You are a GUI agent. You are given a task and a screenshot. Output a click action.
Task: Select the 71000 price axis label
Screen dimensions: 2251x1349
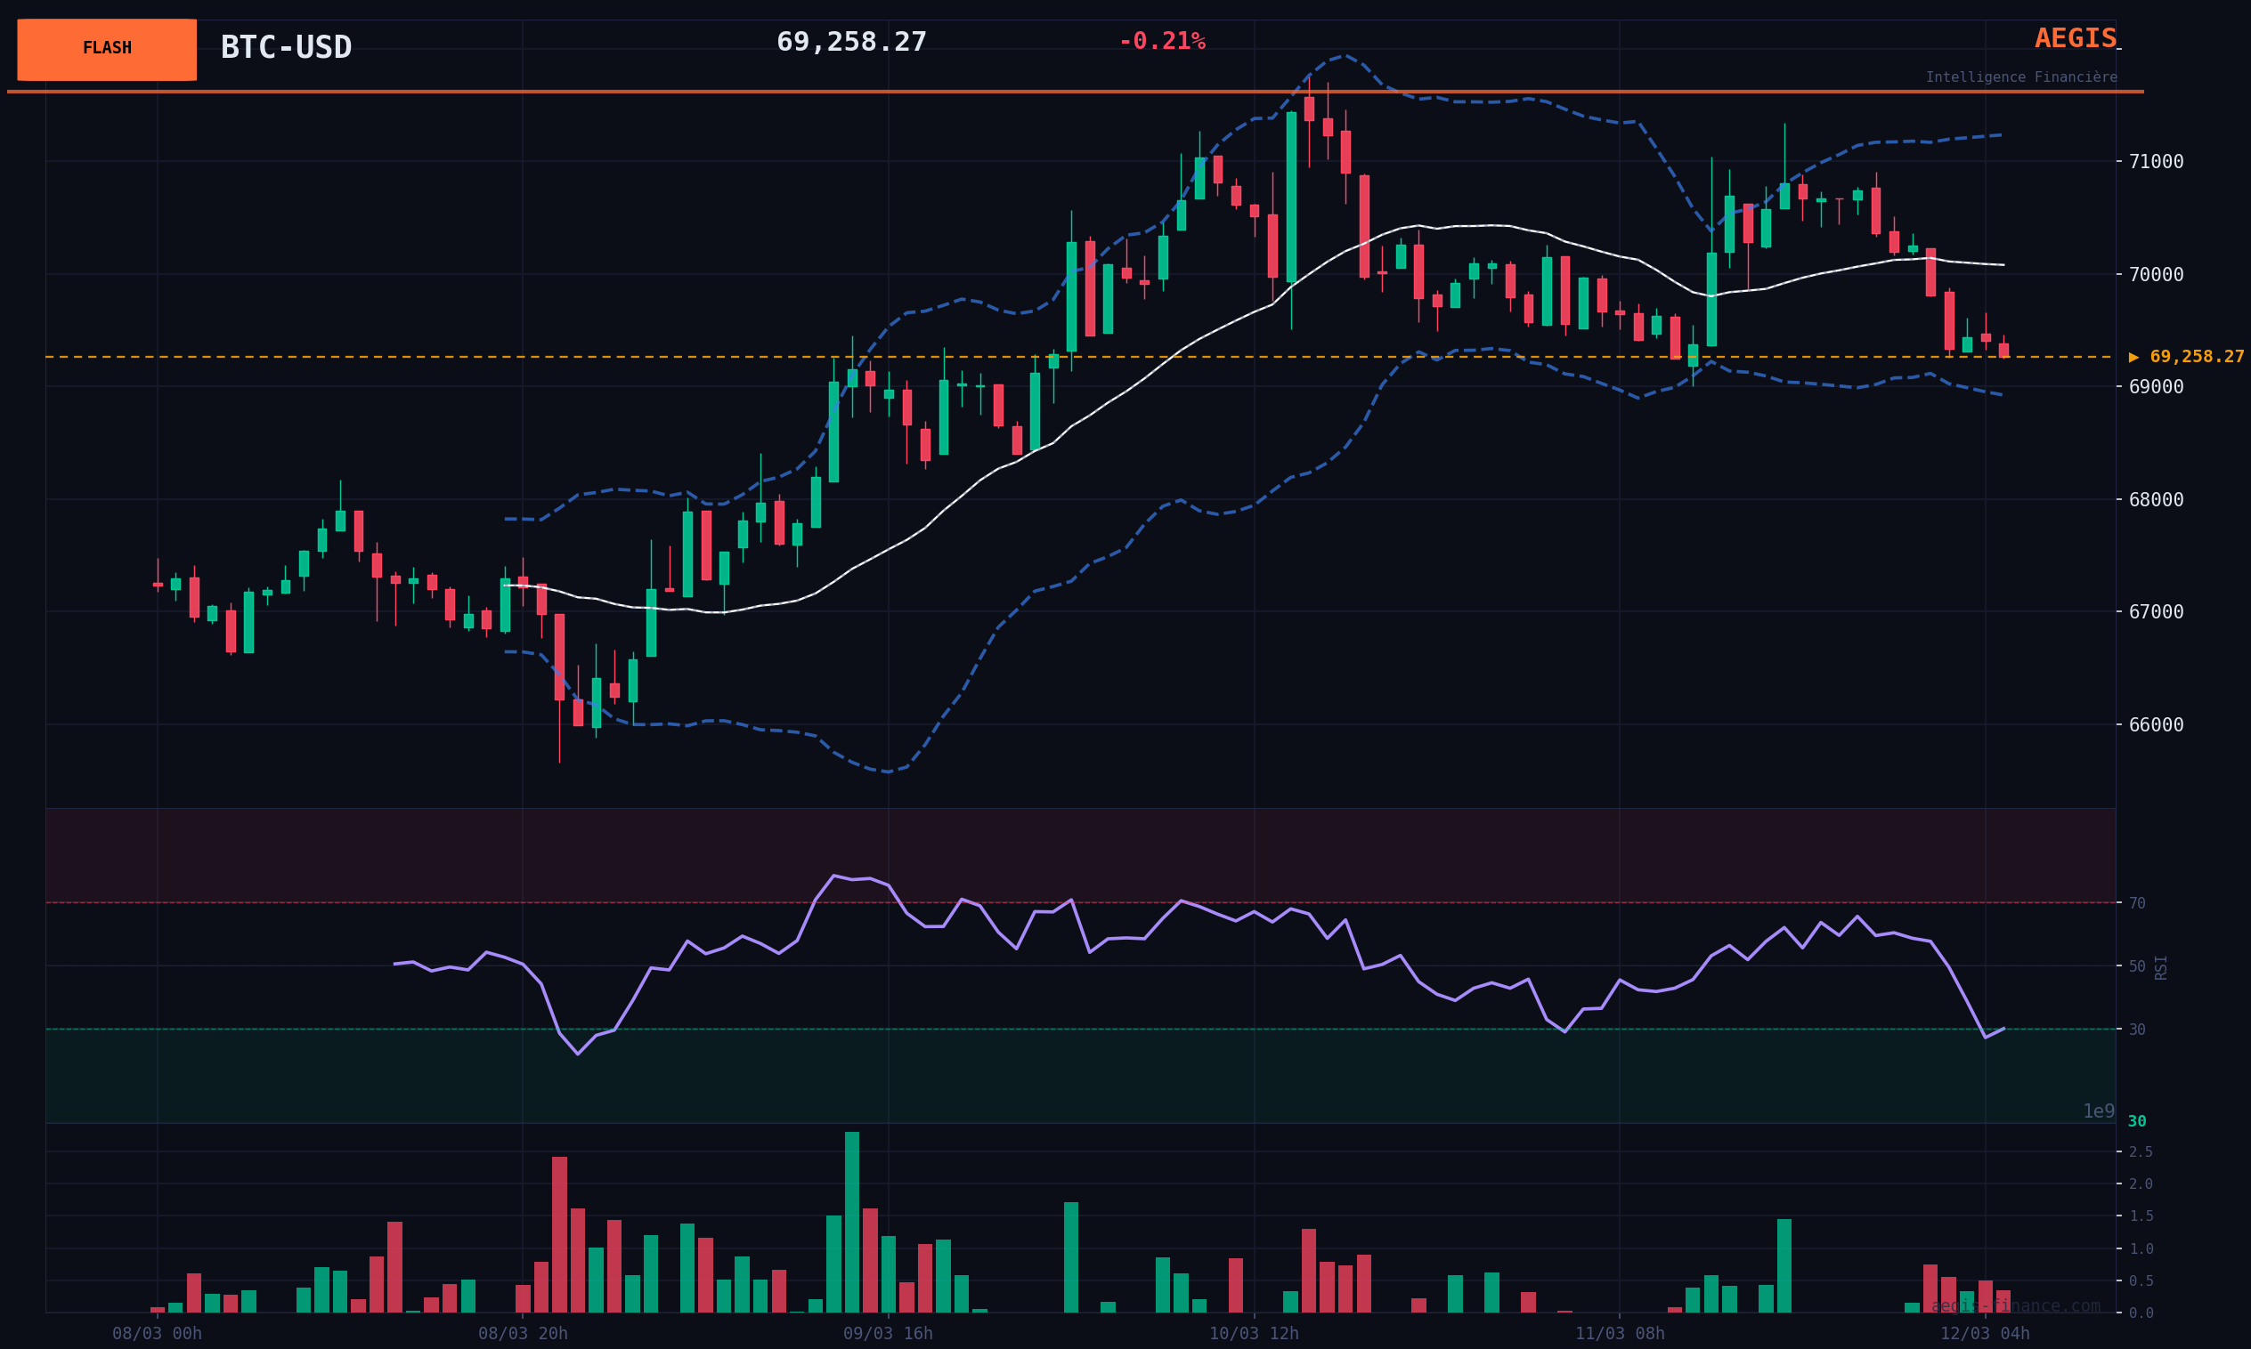(x=2156, y=162)
